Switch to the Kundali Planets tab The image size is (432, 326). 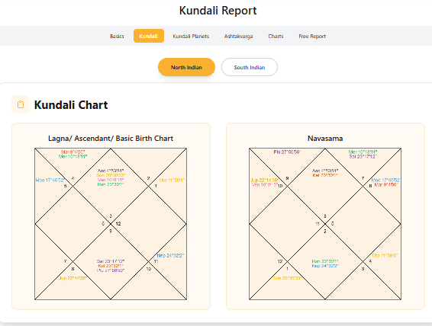[191, 36]
